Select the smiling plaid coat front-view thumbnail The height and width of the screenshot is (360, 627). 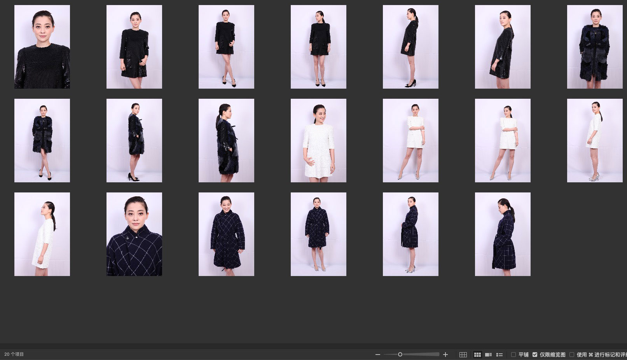point(226,234)
